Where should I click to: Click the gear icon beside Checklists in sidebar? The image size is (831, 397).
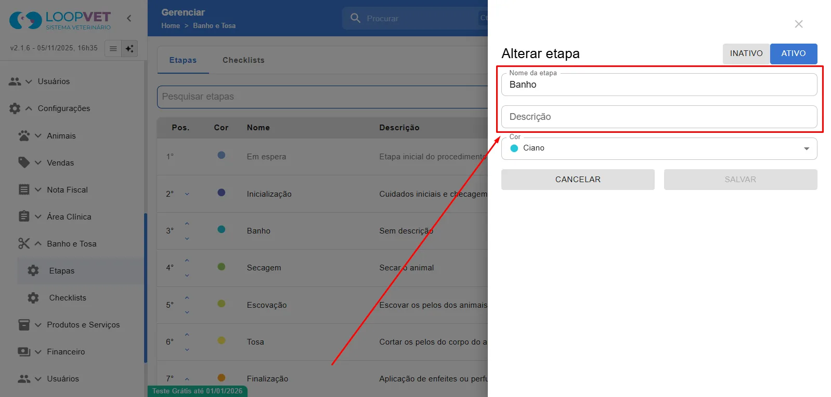tap(33, 297)
